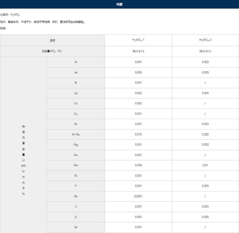Click the 0.006 value in Mo row
The height and width of the screenshot is (233, 239).
pos(138,165)
